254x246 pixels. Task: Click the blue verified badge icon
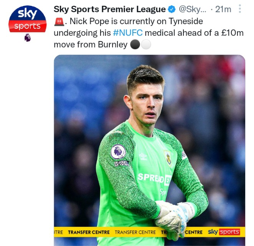[172, 9]
